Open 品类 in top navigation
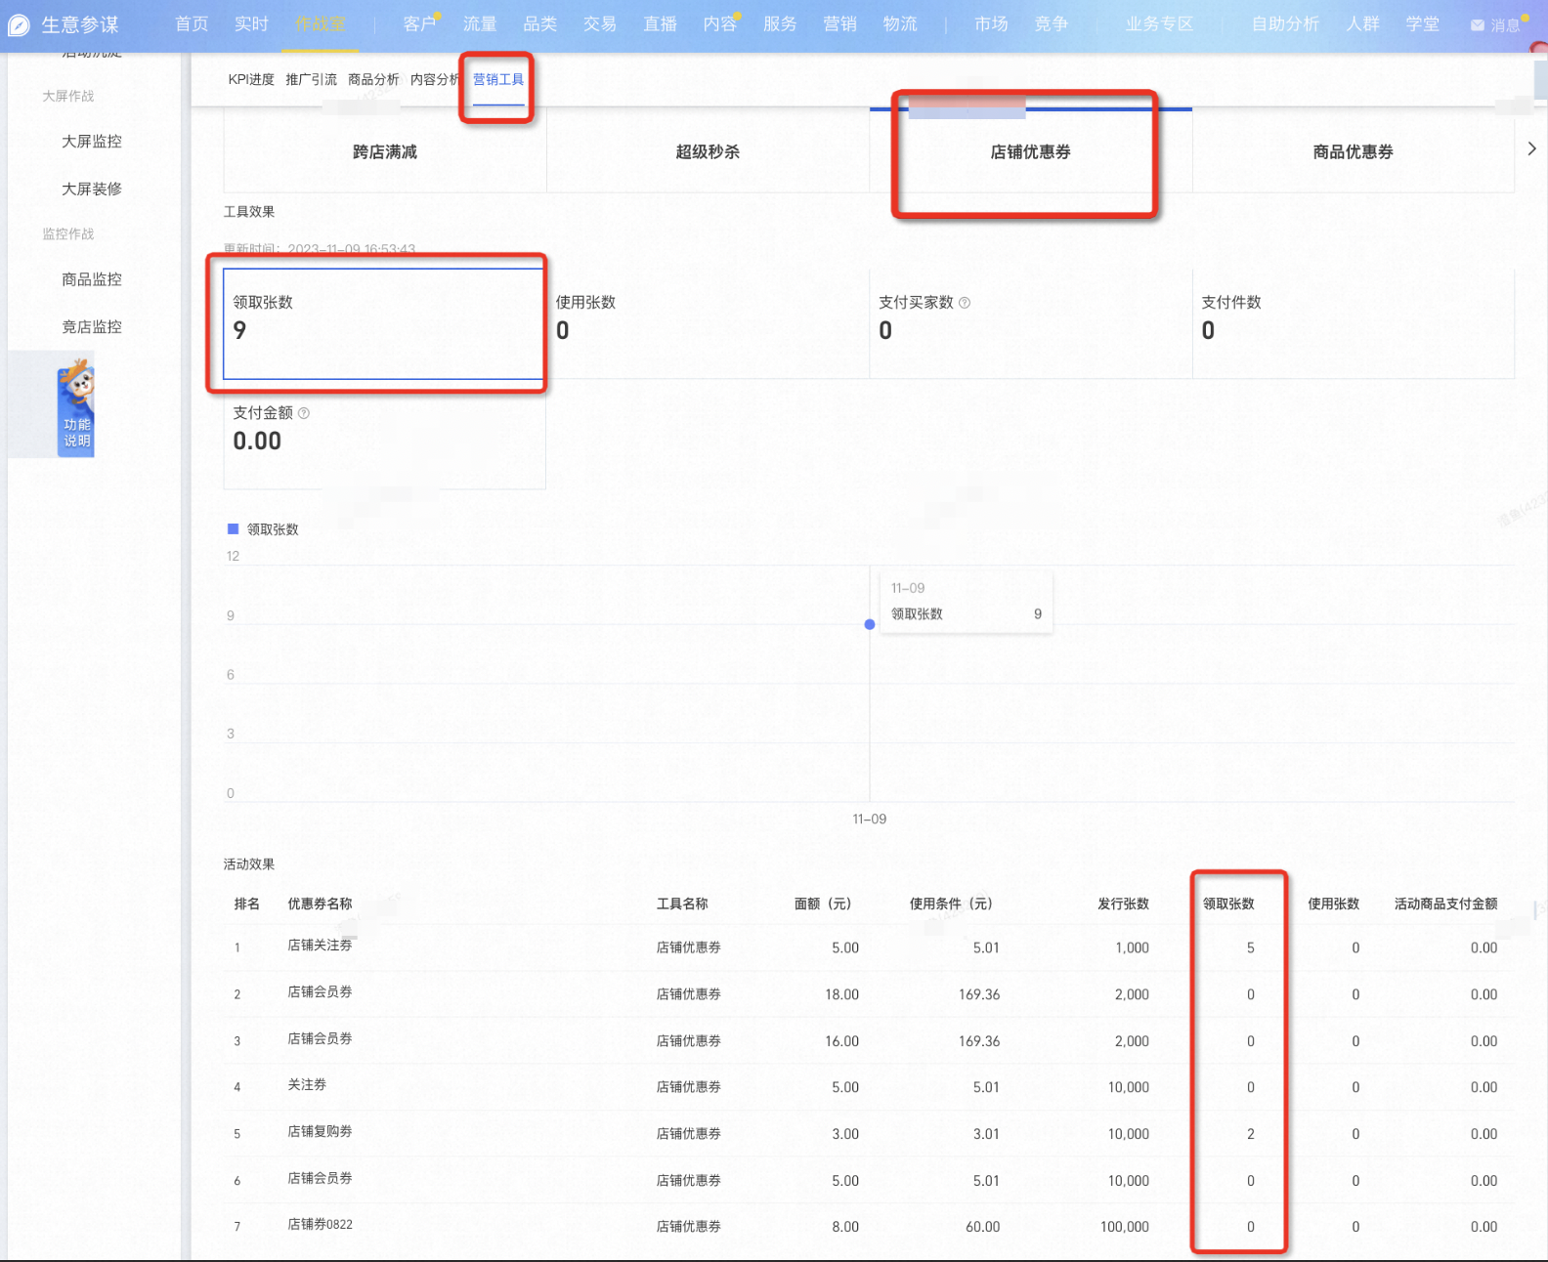 click(x=540, y=23)
